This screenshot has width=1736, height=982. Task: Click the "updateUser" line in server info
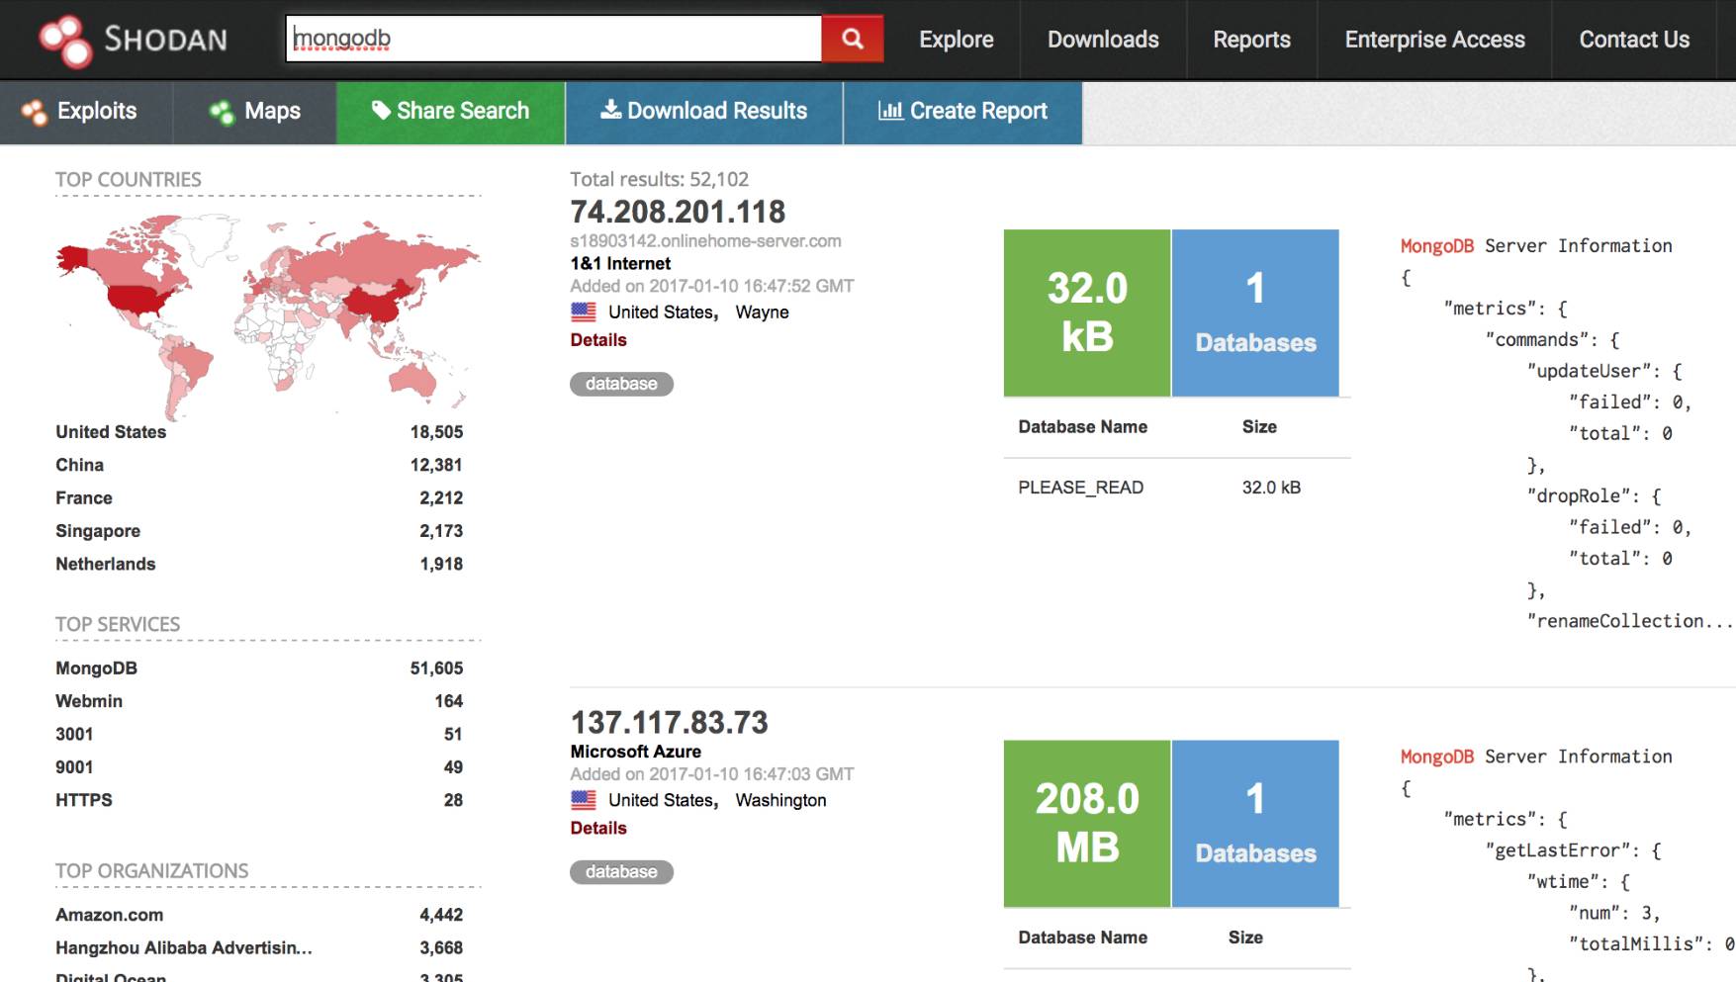(x=1603, y=371)
